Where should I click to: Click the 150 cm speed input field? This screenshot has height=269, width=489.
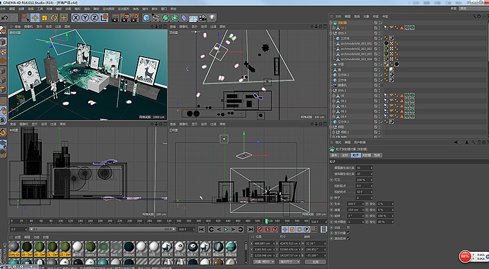[x=356, y=210]
